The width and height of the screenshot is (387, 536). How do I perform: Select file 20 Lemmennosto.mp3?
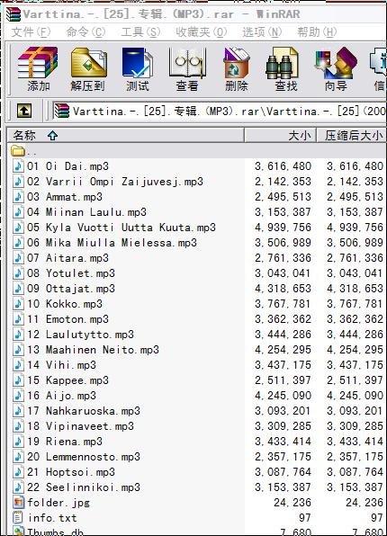84,456
